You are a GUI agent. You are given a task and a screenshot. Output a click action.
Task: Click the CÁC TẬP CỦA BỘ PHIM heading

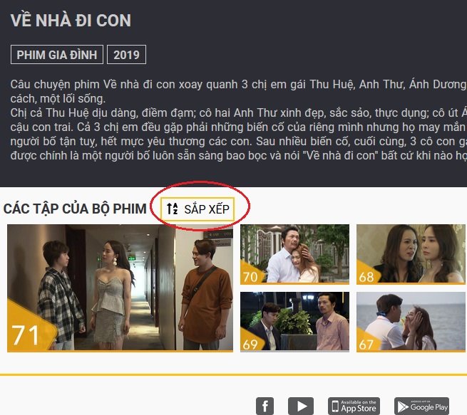pyautogui.click(x=75, y=209)
